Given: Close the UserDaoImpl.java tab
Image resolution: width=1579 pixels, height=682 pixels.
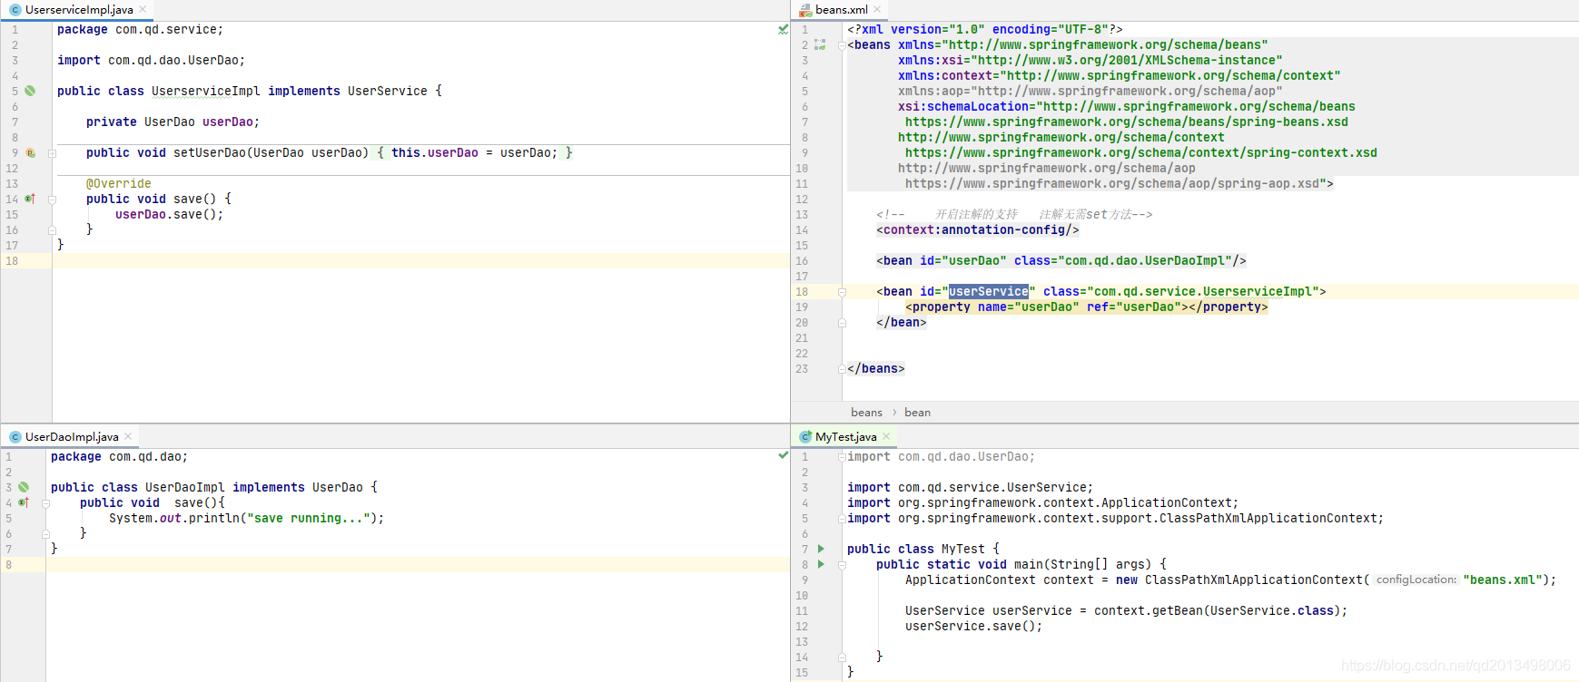Looking at the screenshot, I should tap(128, 436).
